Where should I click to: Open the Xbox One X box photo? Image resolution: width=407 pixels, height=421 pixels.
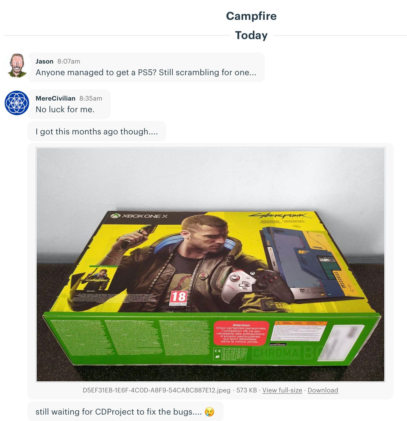(x=210, y=265)
